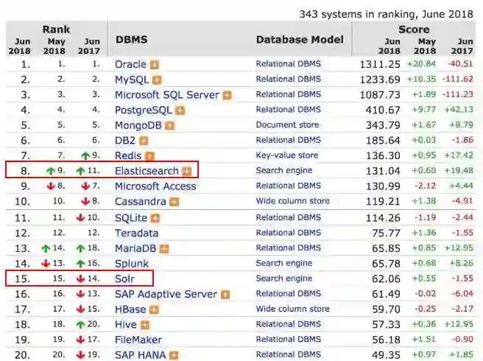The height and width of the screenshot is (361, 483).
Task: Open Relational DBMS link in FileMaker row
Action: click(x=289, y=339)
